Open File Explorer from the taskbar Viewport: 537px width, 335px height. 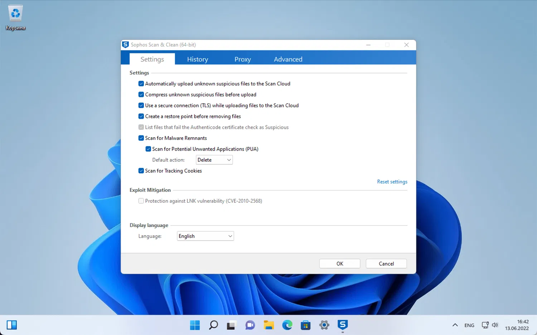click(x=268, y=325)
